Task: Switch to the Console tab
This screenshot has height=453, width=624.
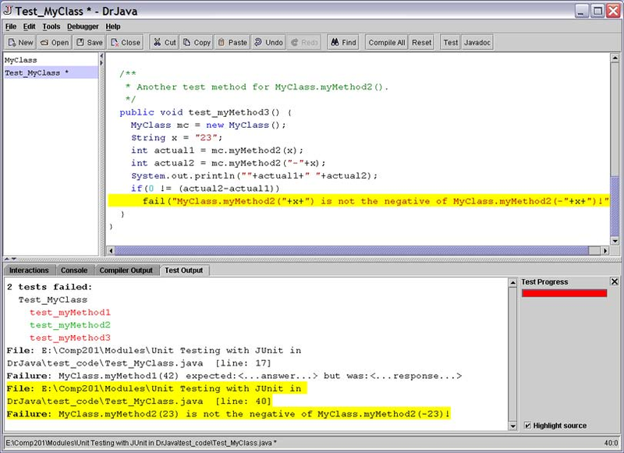Action: click(x=74, y=270)
